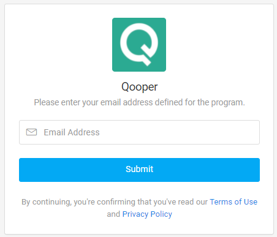
Task: Click the blue Submit button
Action: point(139,170)
